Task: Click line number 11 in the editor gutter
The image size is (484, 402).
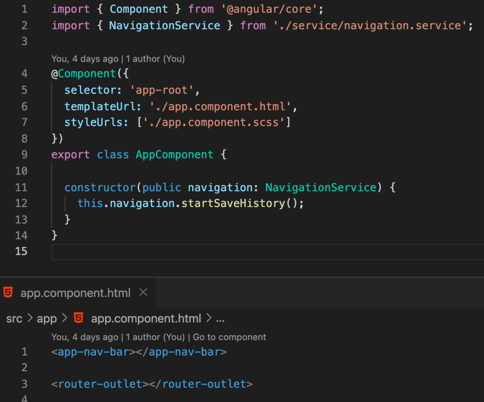Action: point(21,187)
